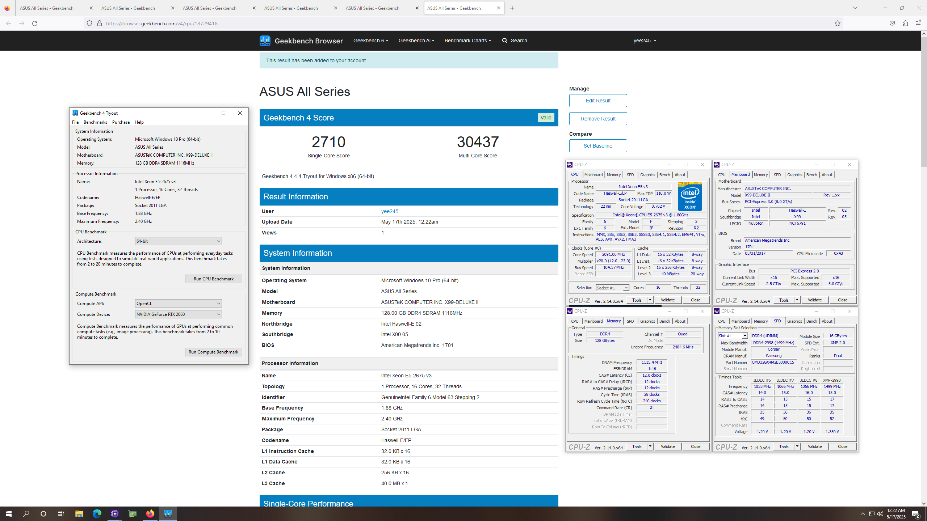
Task: Open the volume icon in system tray
Action: [x=880, y=514]
